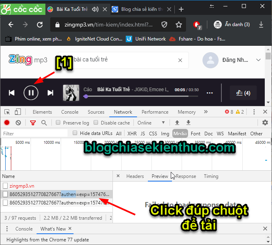
Task: Close the request details pane
Action: pos(118,176)
